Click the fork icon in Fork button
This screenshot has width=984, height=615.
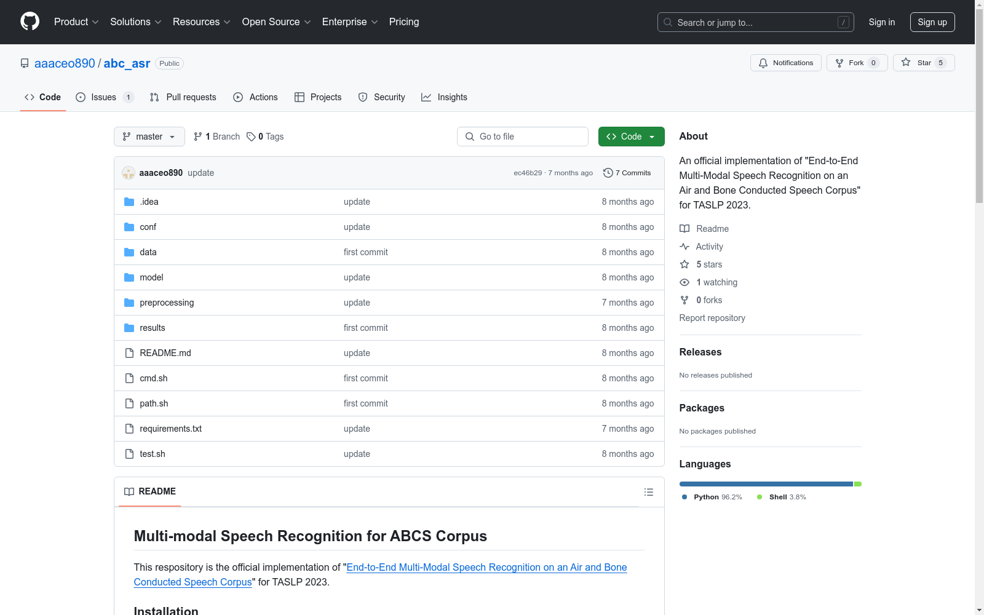839,63
